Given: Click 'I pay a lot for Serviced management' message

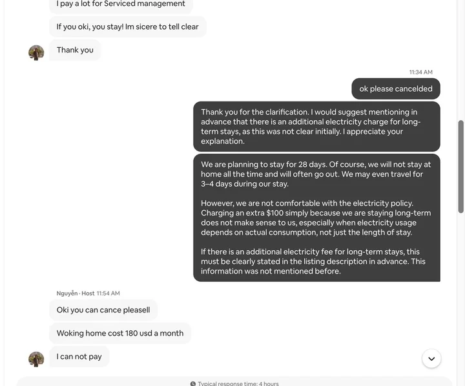Looking at the screenshot, I should click(121, 4).
